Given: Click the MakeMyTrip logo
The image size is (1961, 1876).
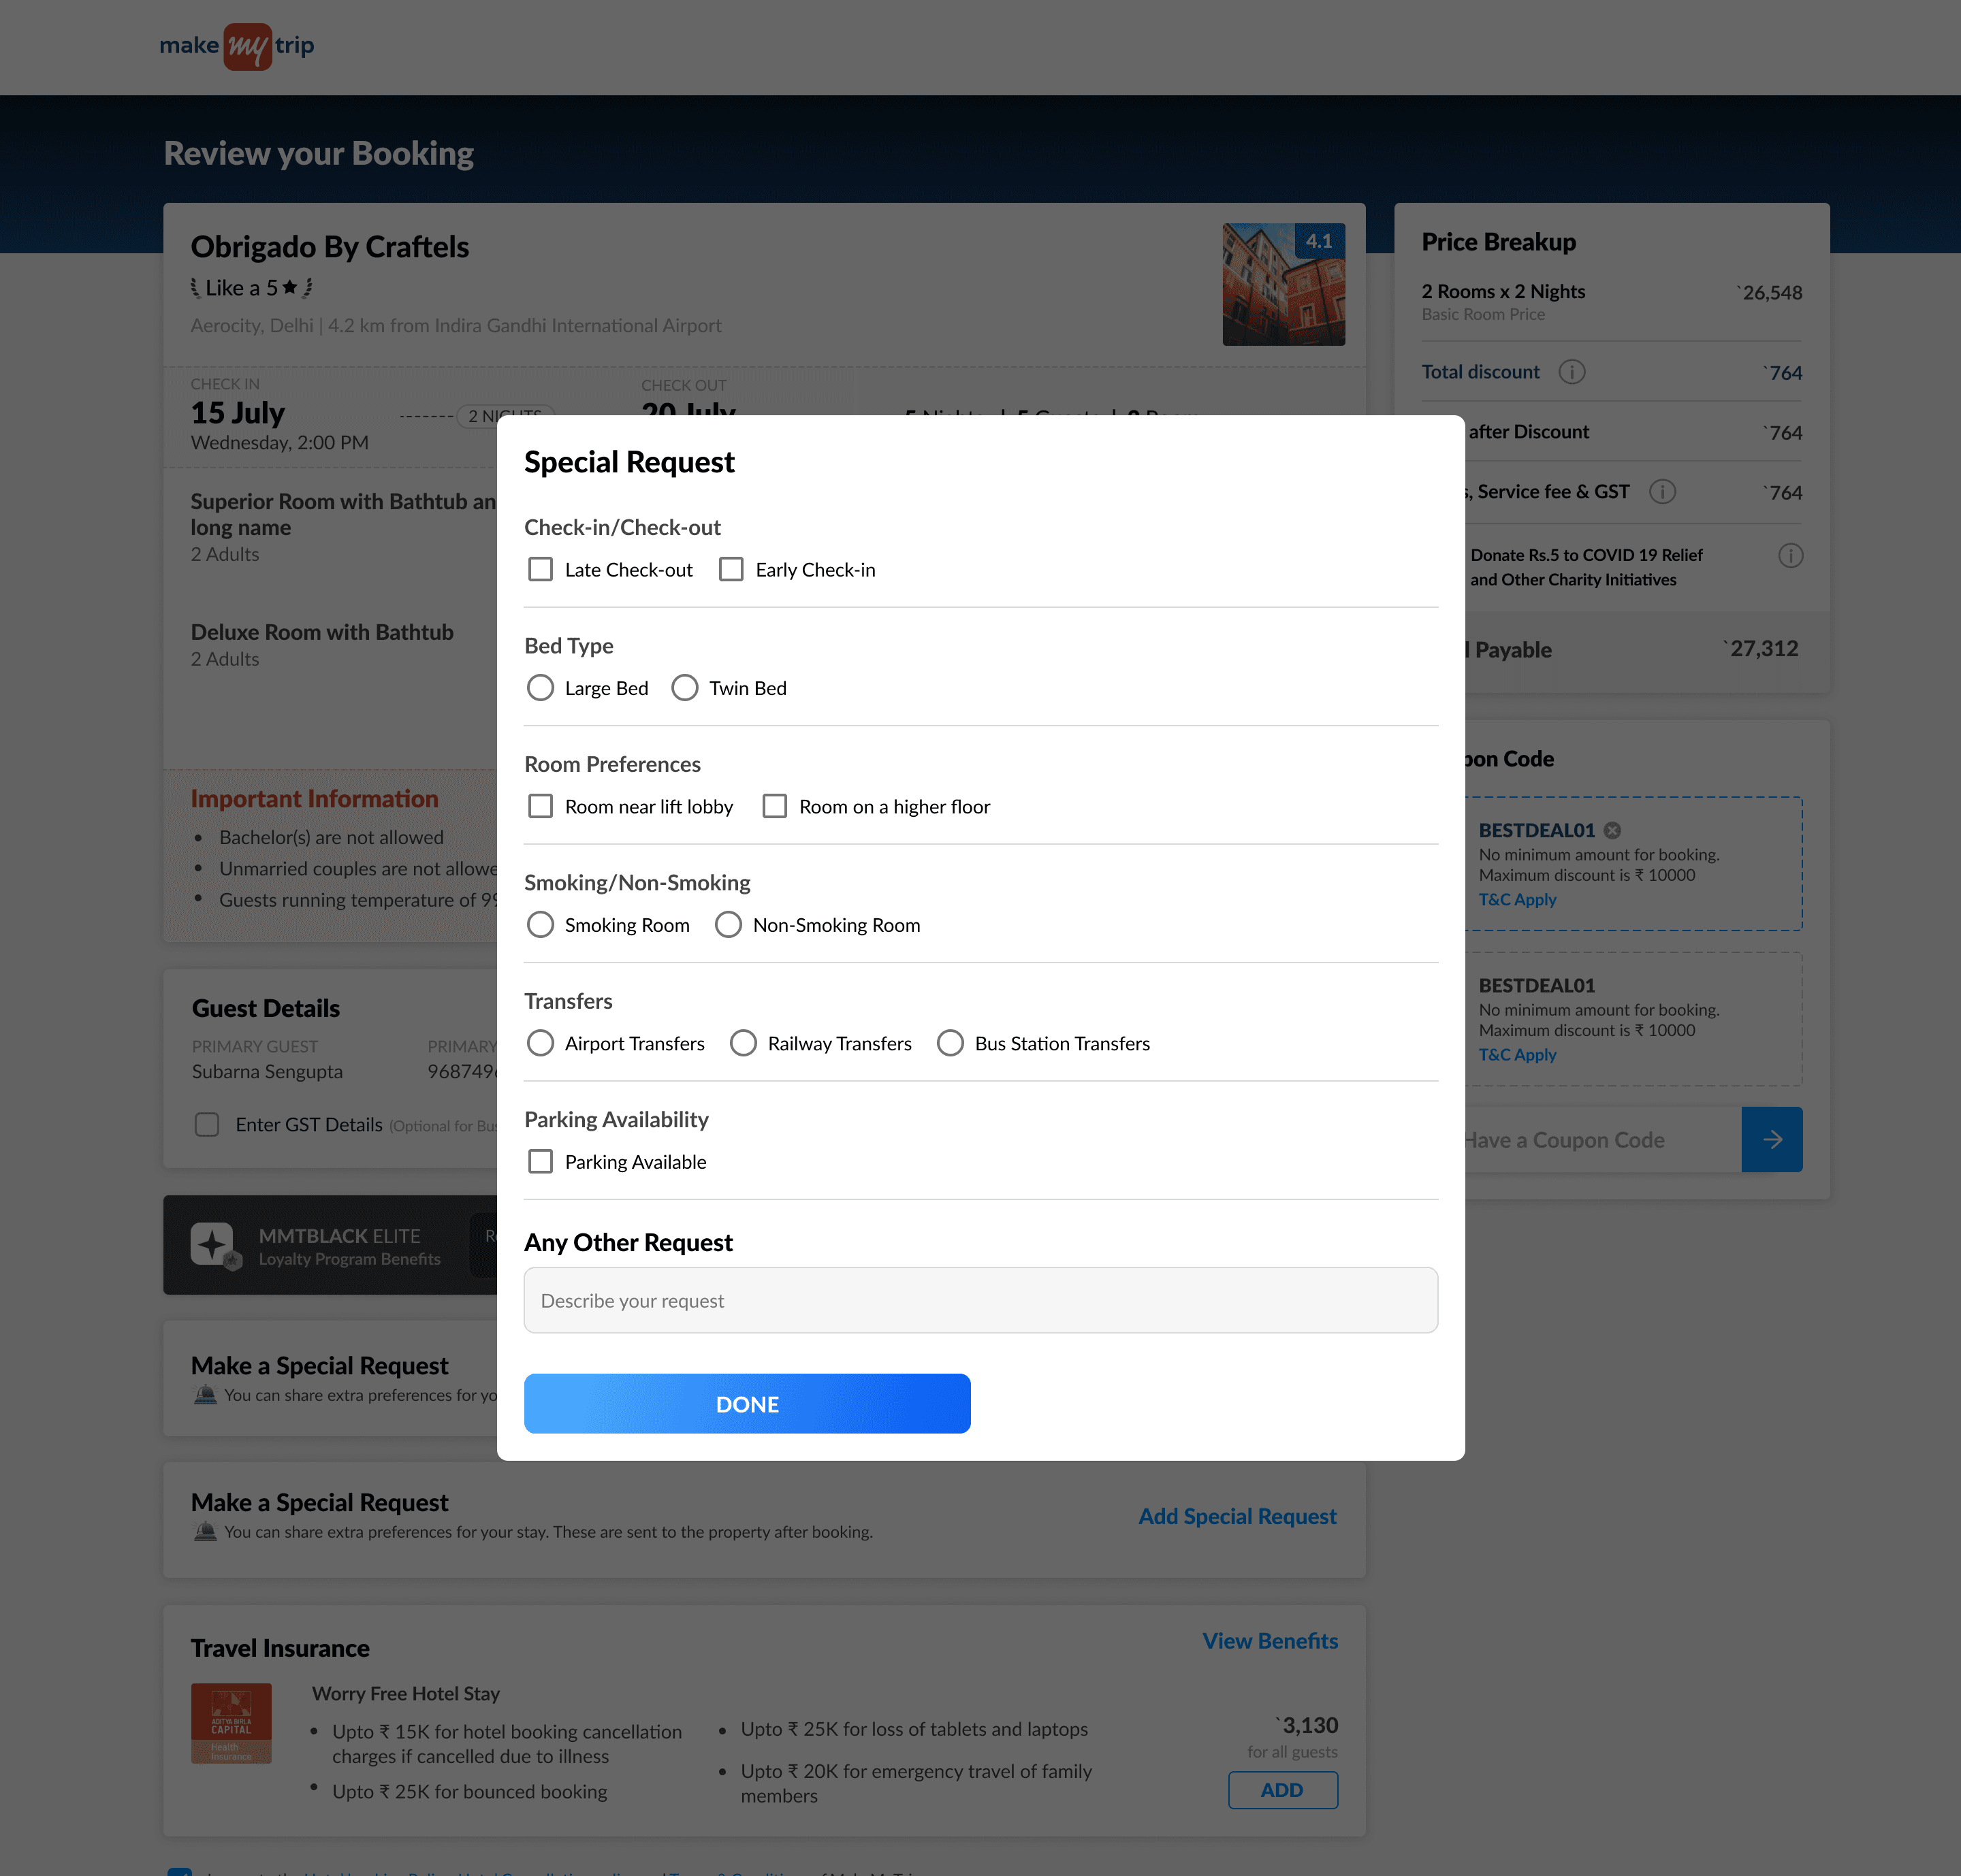Looking at the screenshot, I should 237,46.
